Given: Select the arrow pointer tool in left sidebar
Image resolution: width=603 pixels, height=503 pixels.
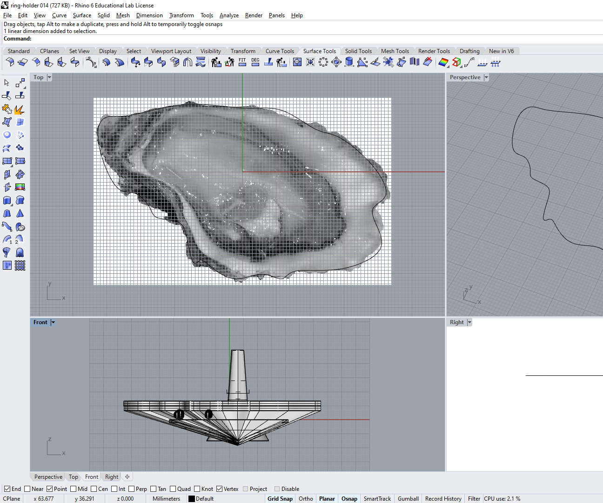Looking at the screenshot, I should point(7,83).
